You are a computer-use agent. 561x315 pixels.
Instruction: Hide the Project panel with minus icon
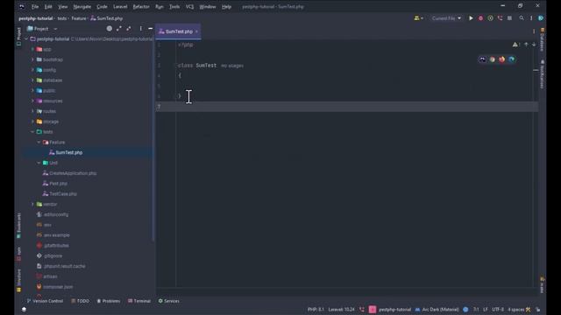[x=150, y=29]
